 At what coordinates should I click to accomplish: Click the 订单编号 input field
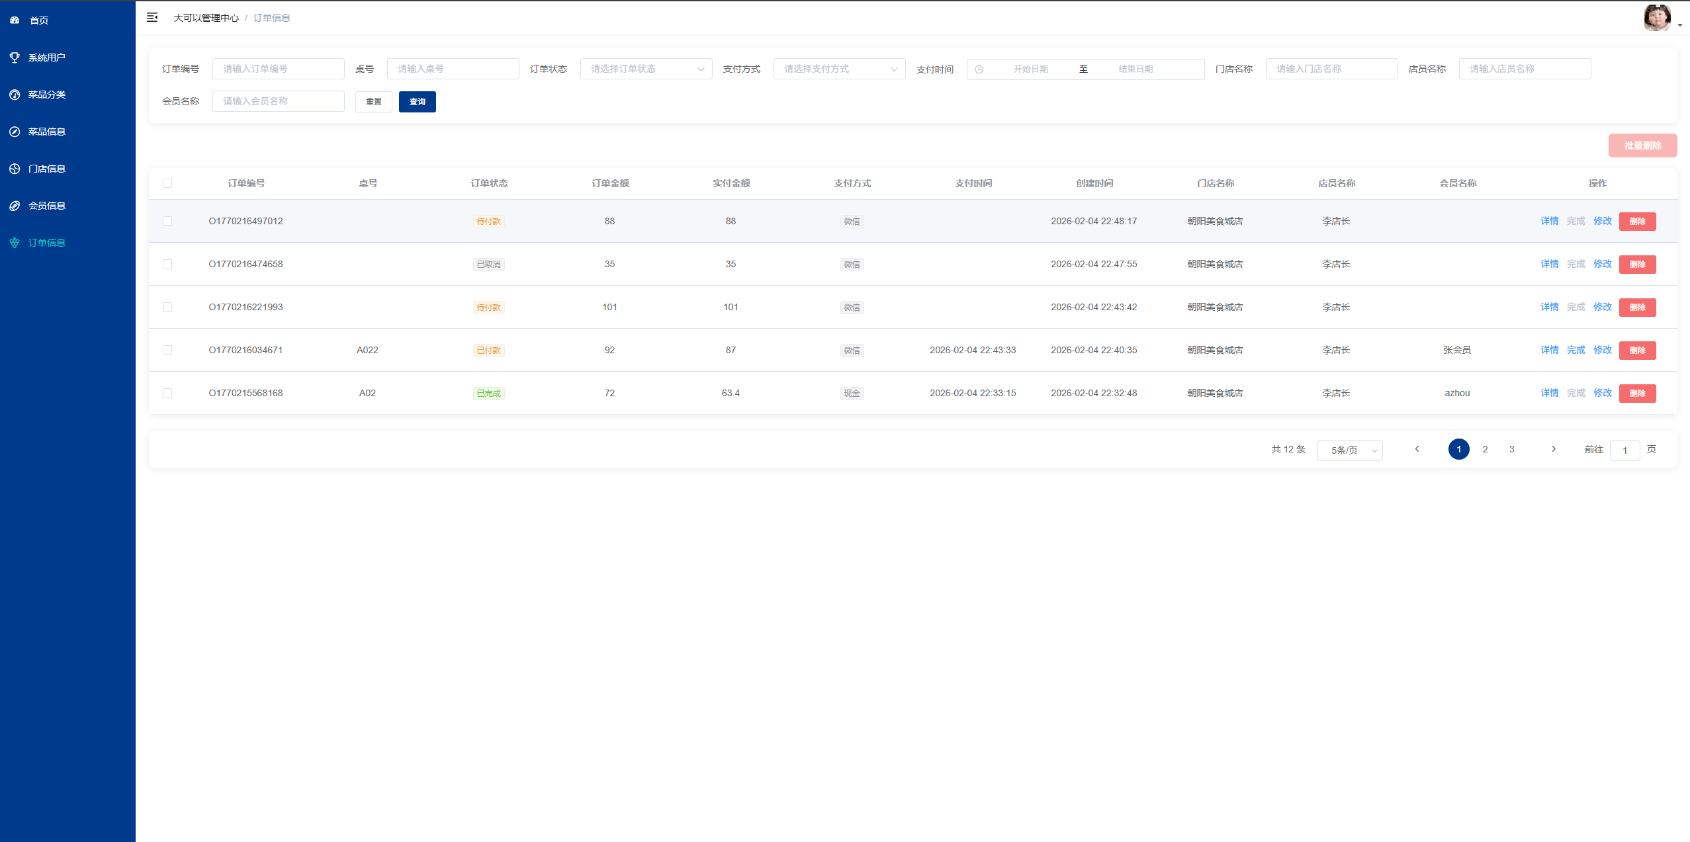coord(278,69)
